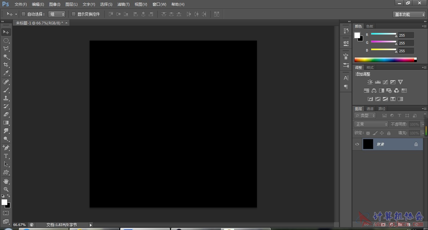
Task: Select the Pen tool
Action: coord(6,147)
